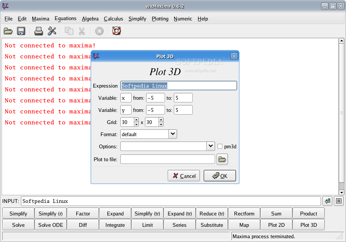Click the scrollbar down arrow
Screen dimensions: 346x242
click(x=341, y=192)
